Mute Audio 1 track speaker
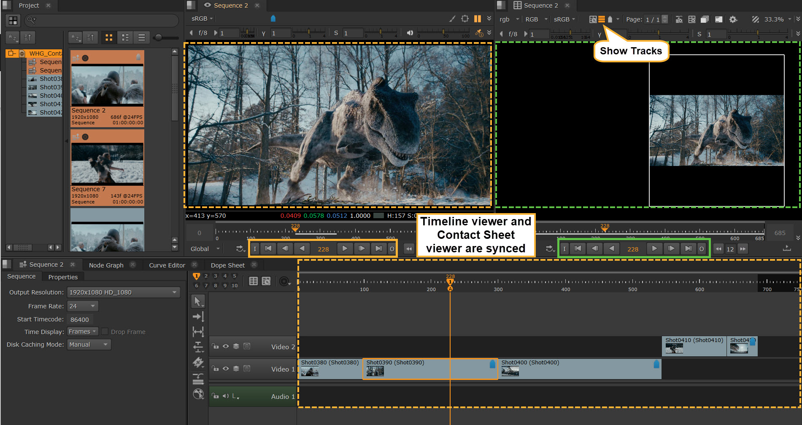This screenshot has width=802, height=425. 226,396
